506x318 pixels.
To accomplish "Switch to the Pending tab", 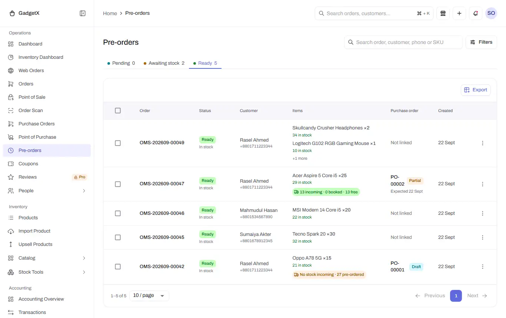I will pyautogui.click(x=121, y=63).
